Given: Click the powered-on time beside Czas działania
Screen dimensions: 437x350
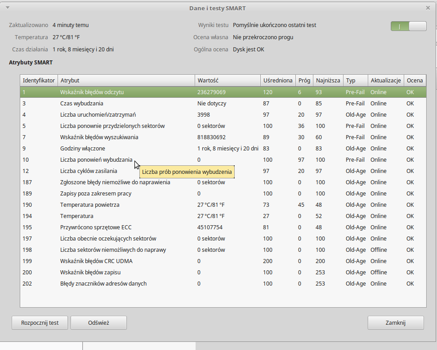Looking at the screenshot, I should (83, 50).
